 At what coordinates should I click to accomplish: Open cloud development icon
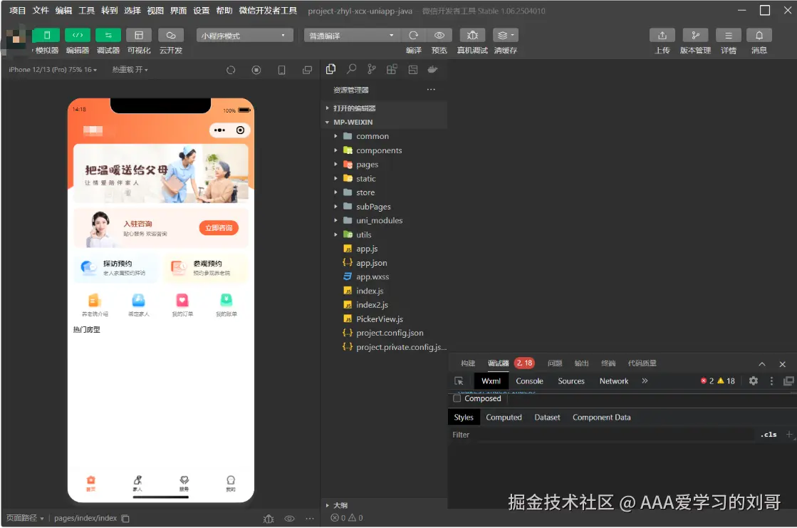coord(171,35)
